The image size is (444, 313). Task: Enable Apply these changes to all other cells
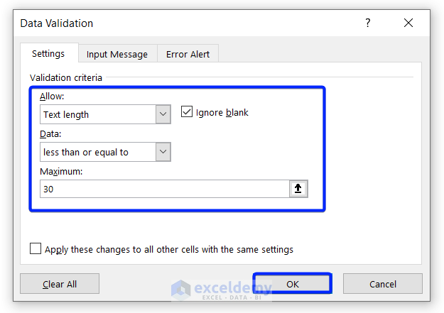36,249
